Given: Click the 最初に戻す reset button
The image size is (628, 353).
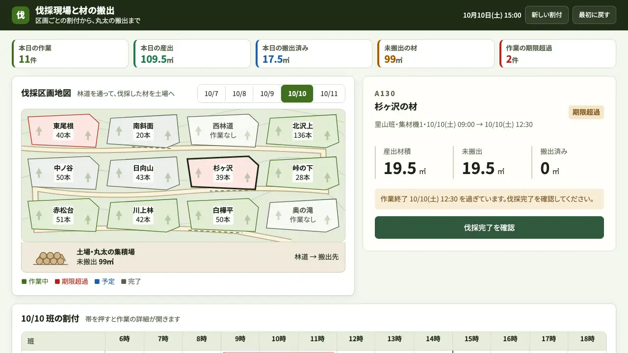Looking at the screenshot, I should coord(594,15).
